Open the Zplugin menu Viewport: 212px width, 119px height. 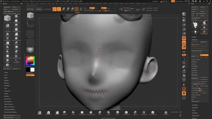(138, 4)
